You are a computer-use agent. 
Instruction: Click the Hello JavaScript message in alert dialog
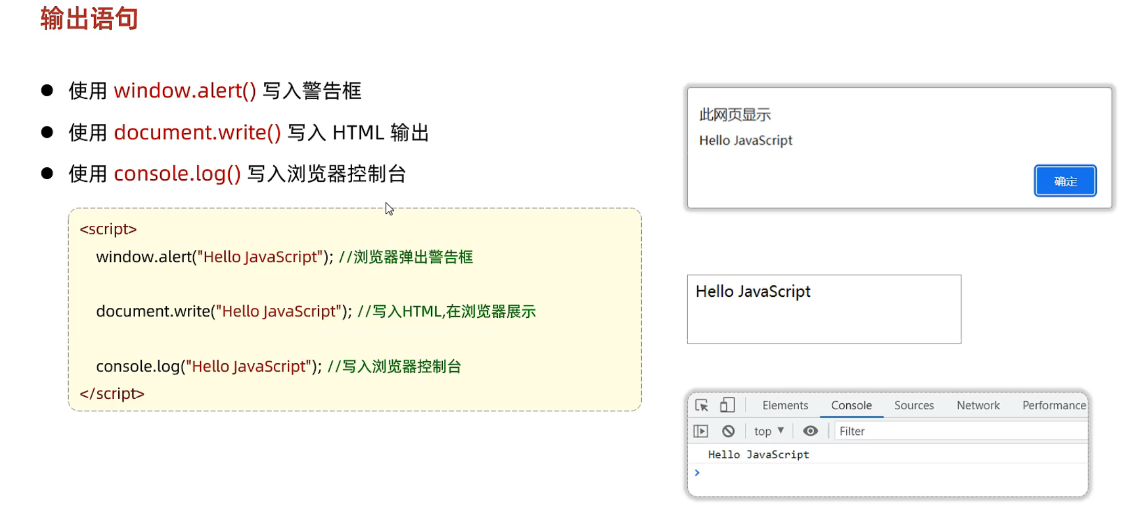point(746,141)
